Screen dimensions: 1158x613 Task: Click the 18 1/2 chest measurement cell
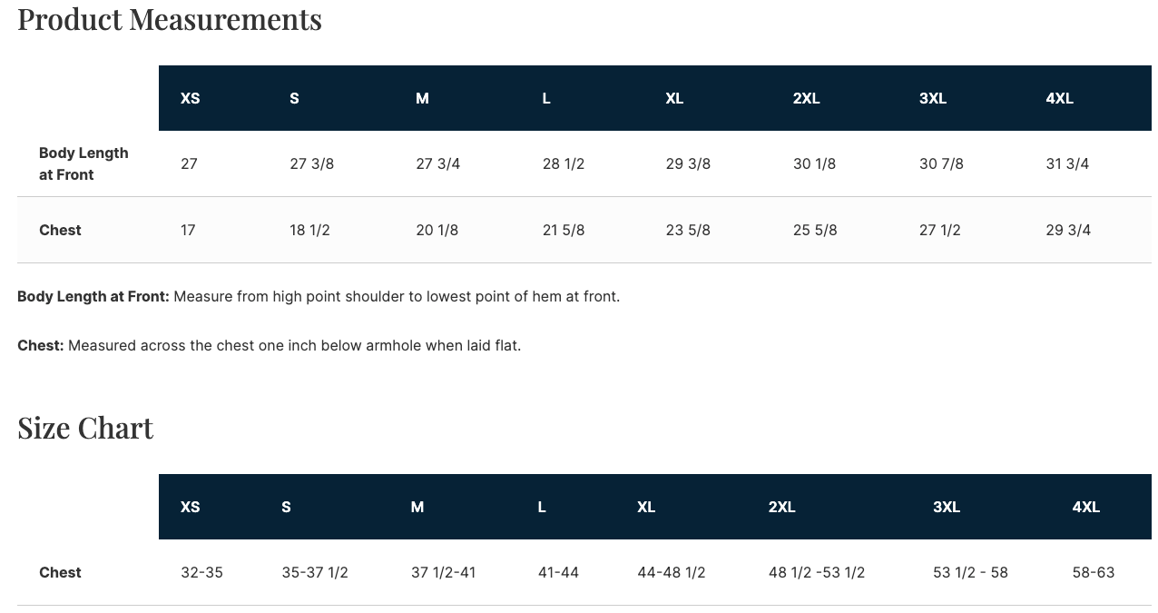pyautogui.click(x=309, y=230)
